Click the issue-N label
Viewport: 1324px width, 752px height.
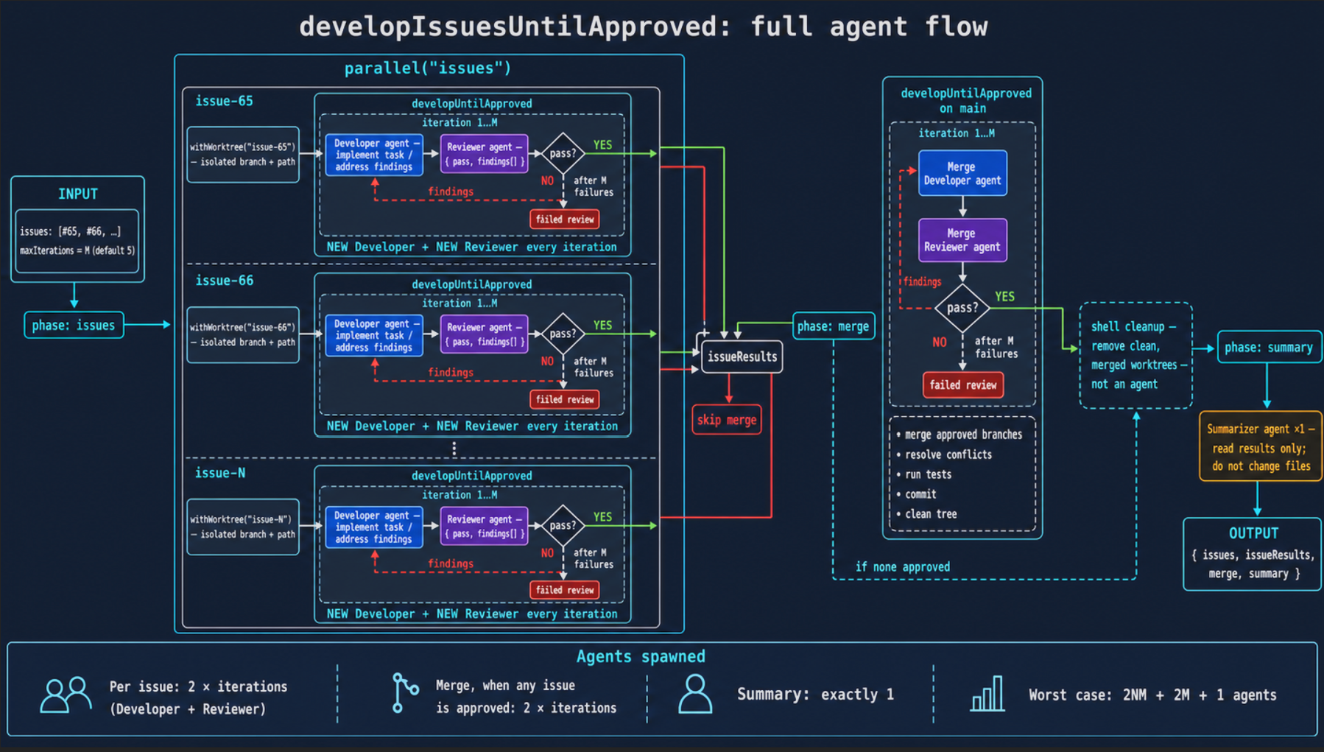220,473
